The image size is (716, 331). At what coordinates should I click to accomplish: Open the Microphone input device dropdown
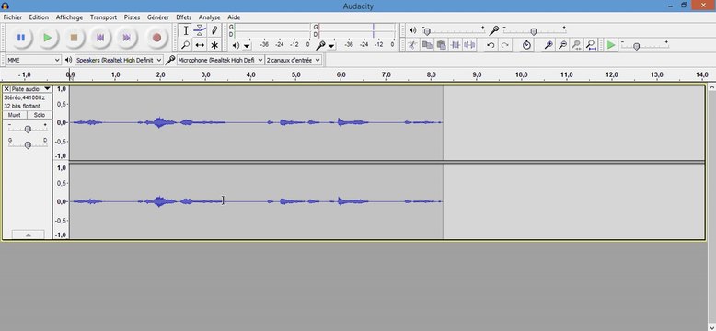coord(221,60)
